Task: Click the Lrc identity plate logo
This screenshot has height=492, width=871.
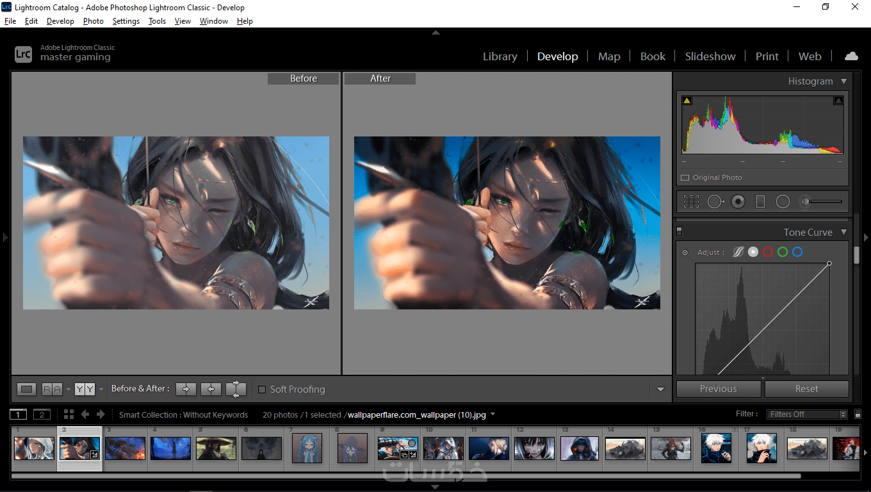Action: pos(23,54)
